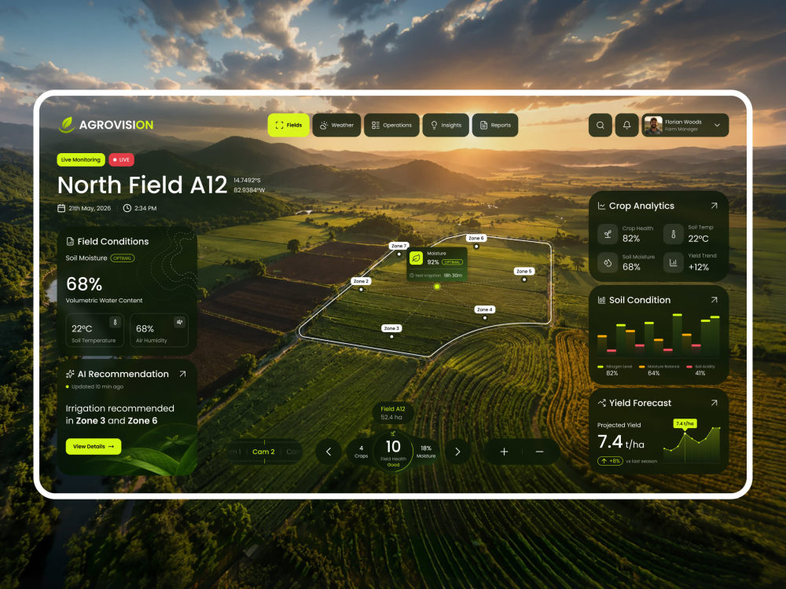Click the Yield Trend bar chart icon

click(674, 262)
